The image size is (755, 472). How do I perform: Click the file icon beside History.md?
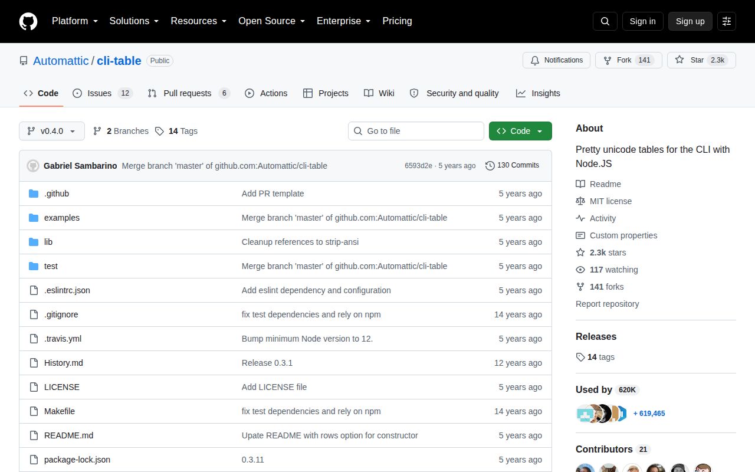pos(34,363)
